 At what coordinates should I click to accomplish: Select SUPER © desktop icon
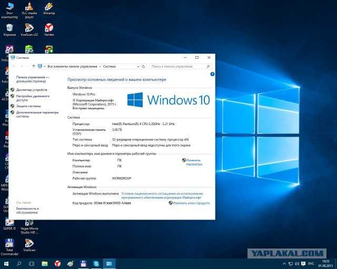point(9,224)
